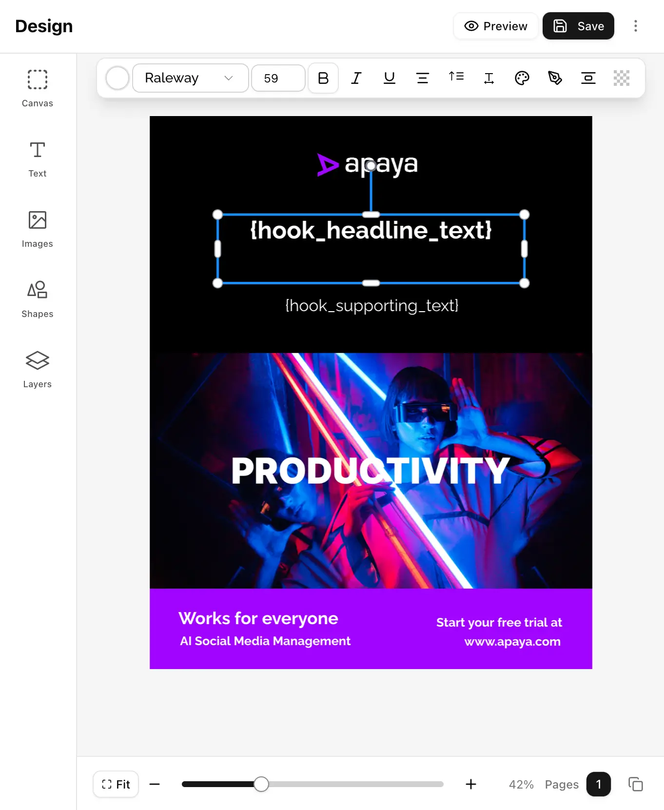Click the transparency checkerboard icon

[x=621, y=78]
